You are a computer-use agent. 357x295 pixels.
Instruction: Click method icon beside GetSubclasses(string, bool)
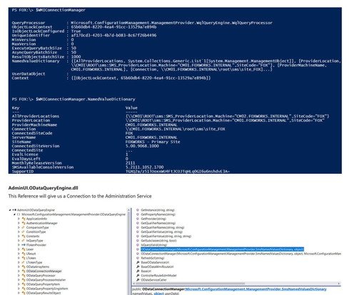[x=138, y=241]
